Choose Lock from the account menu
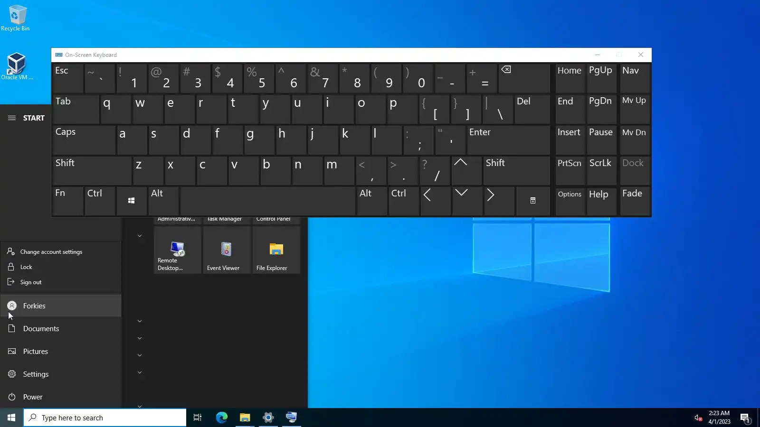The height and width of the screenshot is (427, 760). pos(61,267)
